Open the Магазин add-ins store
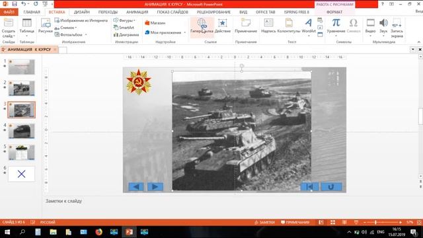The image size is (423, 238). [155, 23]
